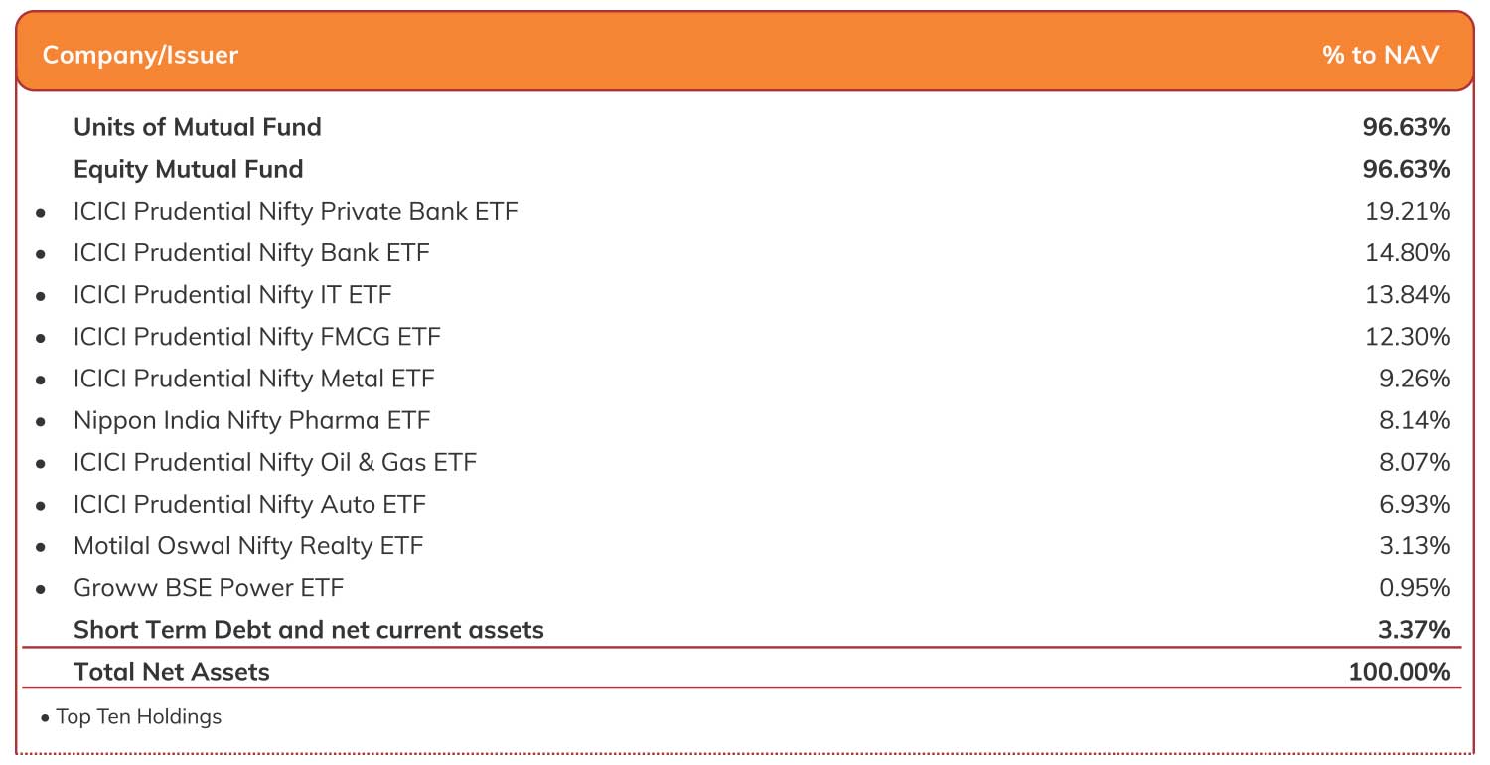This screenshot has height=765, width=1490.
Task: Select ICICI Prudential Nifty Metal ETF
Action: tap(253, 379)
